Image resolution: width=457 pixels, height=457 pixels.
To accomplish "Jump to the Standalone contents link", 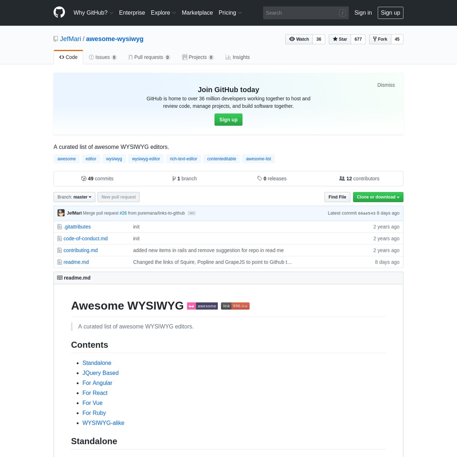I will point(97,363).
